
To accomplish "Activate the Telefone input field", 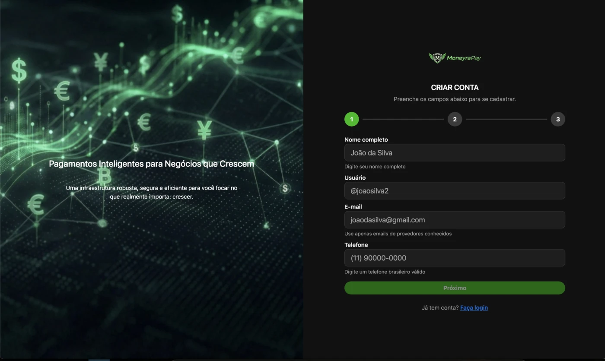I will (x=455, y=258).
